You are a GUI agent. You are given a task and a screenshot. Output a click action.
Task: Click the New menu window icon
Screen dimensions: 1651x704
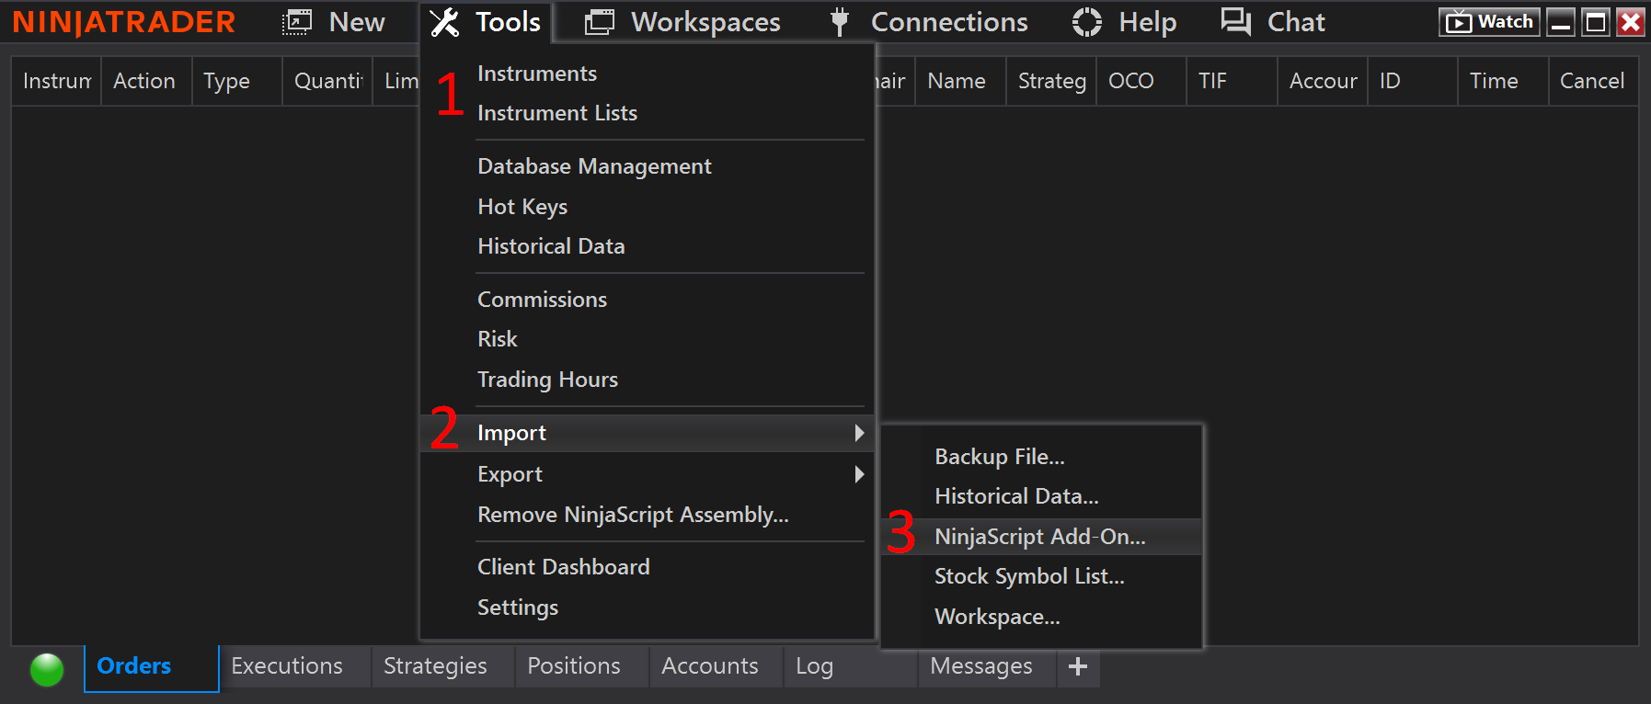click(x=297, y=22)
